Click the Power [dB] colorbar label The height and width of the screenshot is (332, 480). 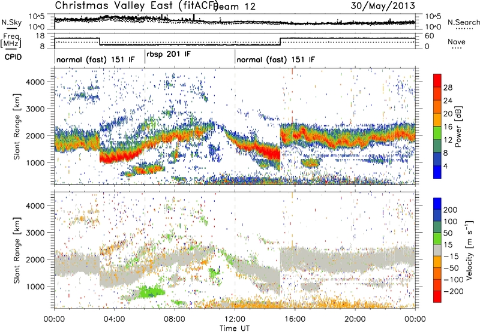click(458, 126)
